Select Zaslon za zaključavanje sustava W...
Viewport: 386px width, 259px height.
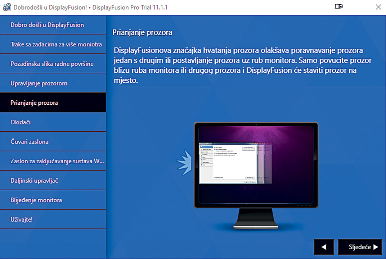53,161
